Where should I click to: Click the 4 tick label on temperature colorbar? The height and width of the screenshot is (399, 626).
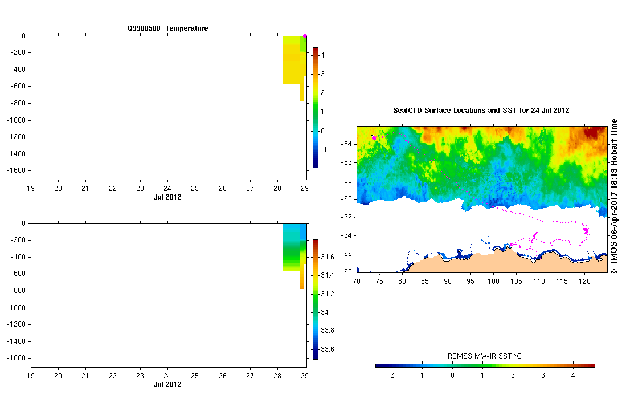pyautogui.click(x=322, y=55)
